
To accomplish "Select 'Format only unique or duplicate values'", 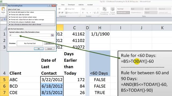I will coord(32,22).
